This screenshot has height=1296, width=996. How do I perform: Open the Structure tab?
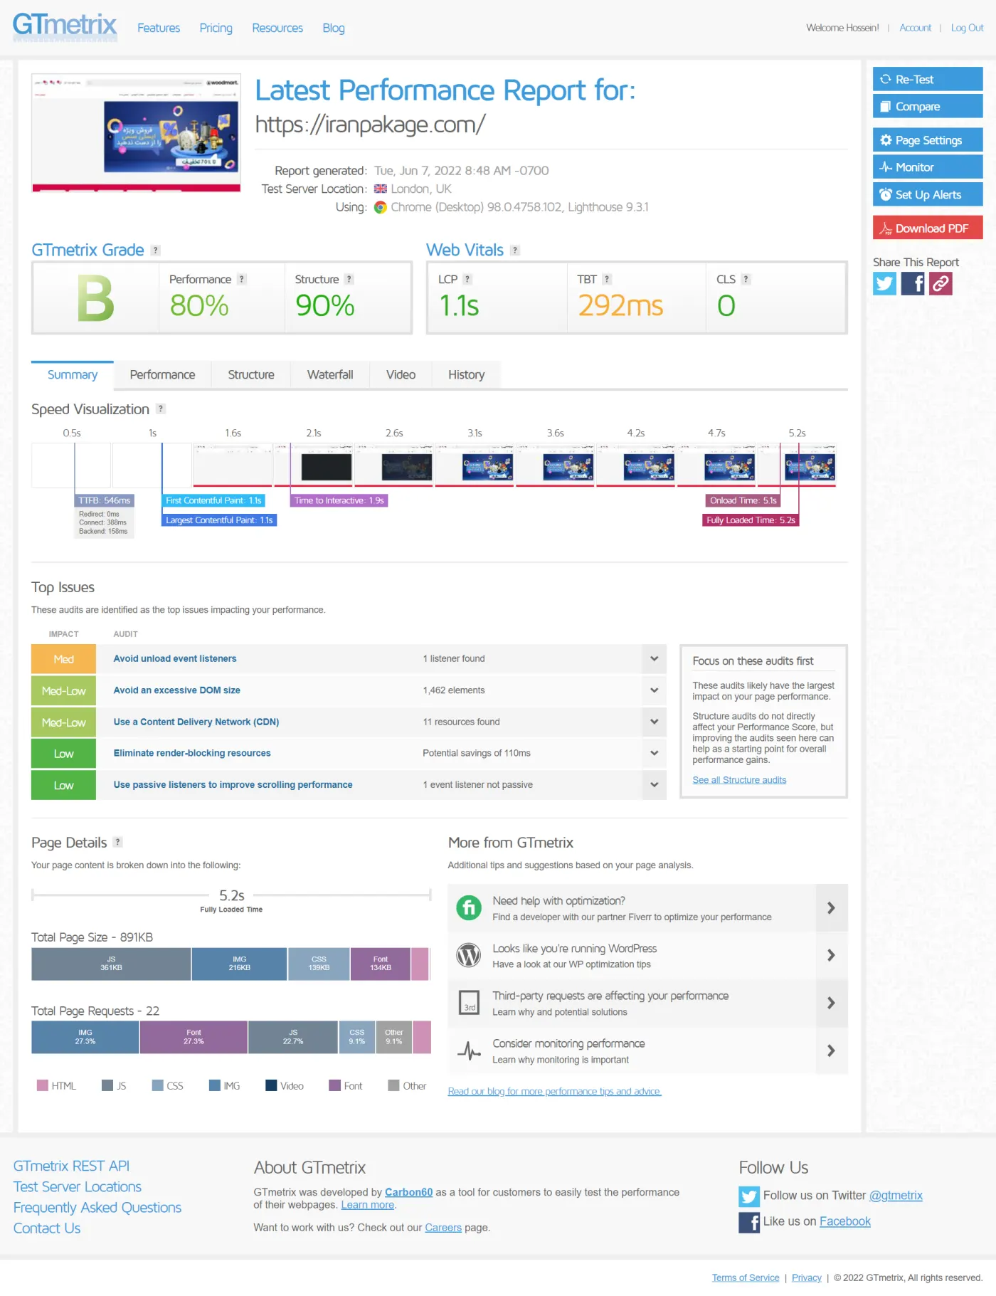251,375
